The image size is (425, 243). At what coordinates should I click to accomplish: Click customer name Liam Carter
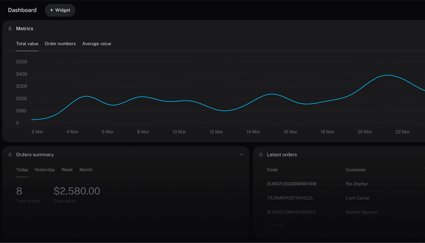pos(358,198)
